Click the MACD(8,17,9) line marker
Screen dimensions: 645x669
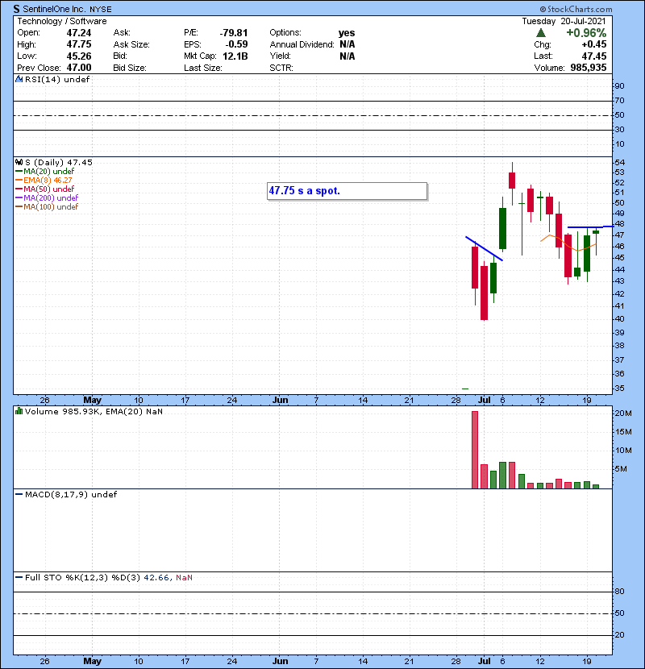pyautogui.click(x=19, y=494)
